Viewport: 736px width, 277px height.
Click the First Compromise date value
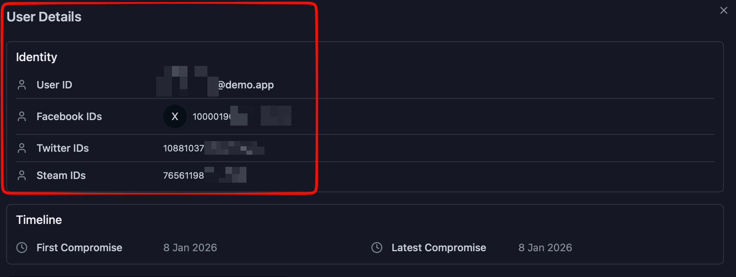[190, 248]
